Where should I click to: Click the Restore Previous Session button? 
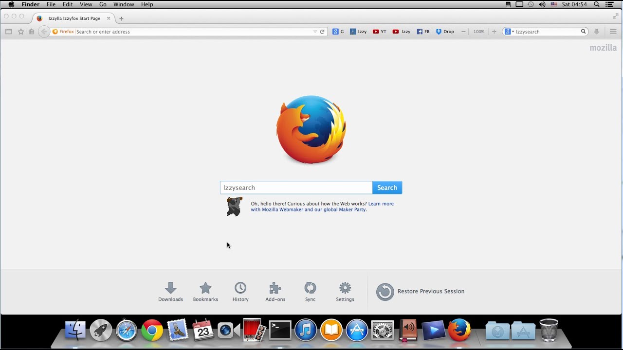point(420,292)
